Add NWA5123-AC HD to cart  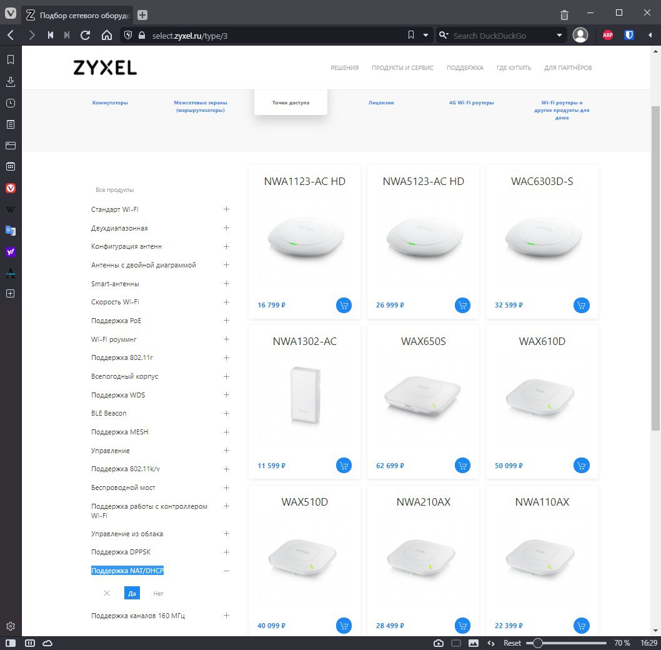[462, 305]
